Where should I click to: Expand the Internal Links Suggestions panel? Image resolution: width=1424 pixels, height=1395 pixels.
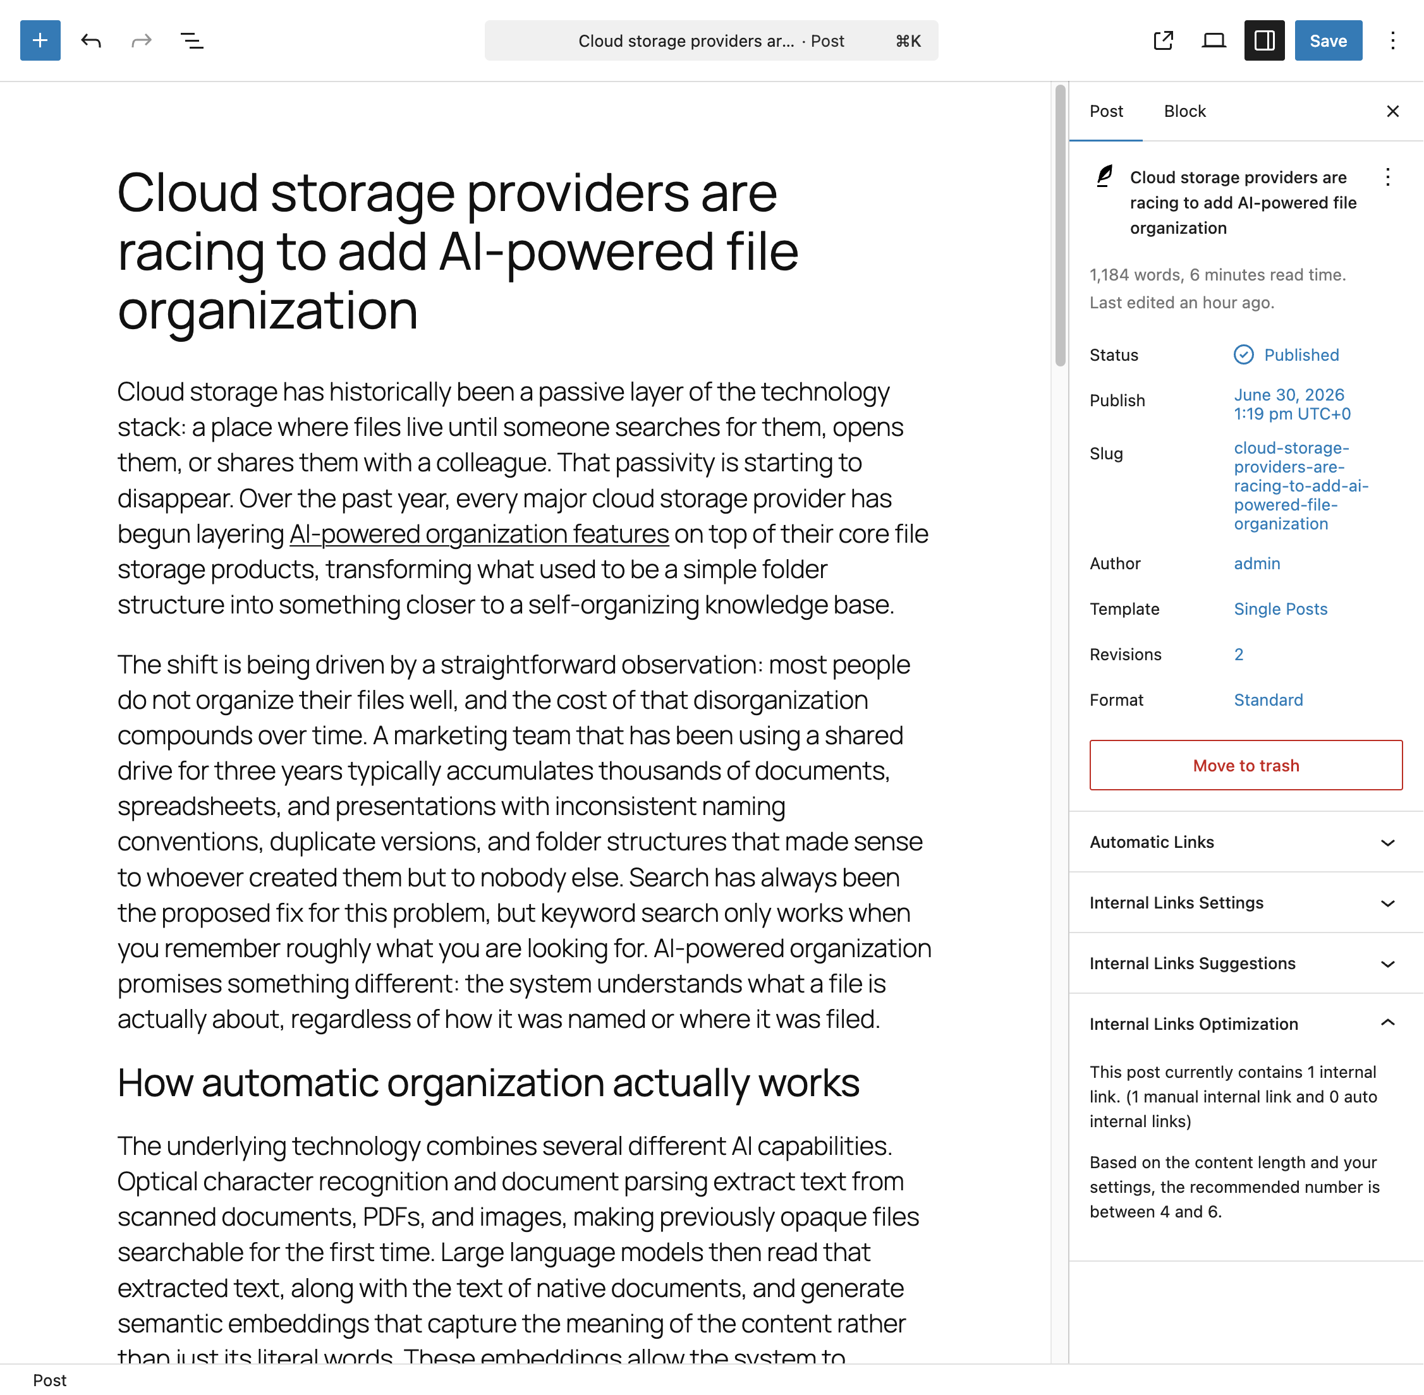[1246, 964]
